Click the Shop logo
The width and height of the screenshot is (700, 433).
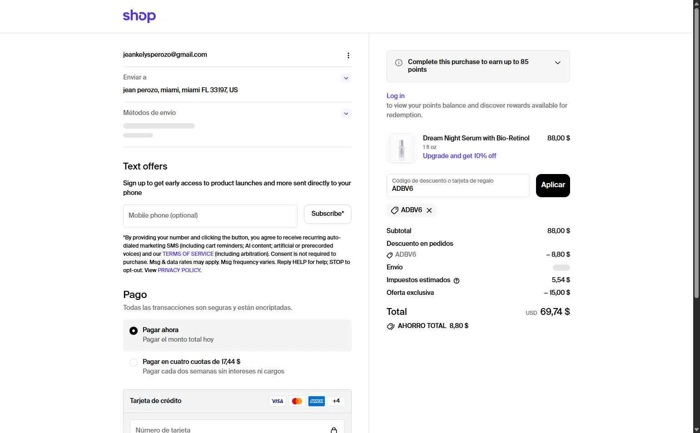(139, 16)
